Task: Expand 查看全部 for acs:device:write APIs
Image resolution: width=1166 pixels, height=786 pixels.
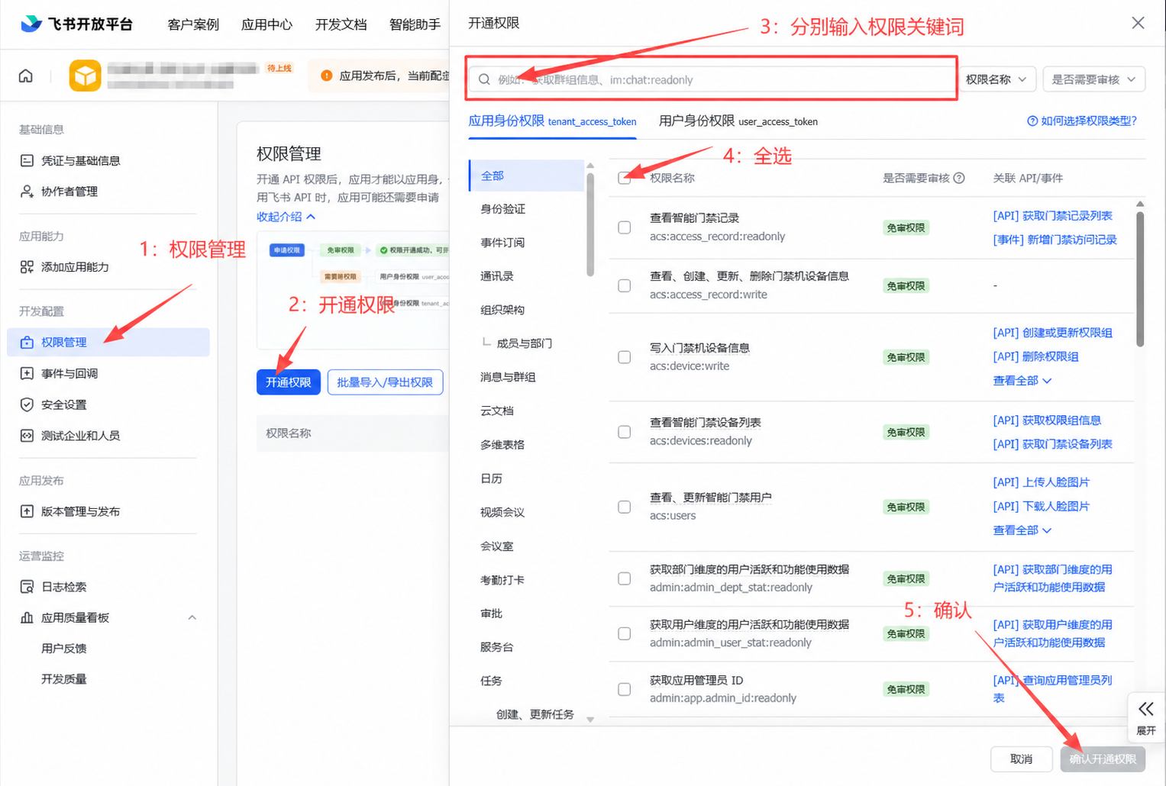Action: tap(1022, 380)
